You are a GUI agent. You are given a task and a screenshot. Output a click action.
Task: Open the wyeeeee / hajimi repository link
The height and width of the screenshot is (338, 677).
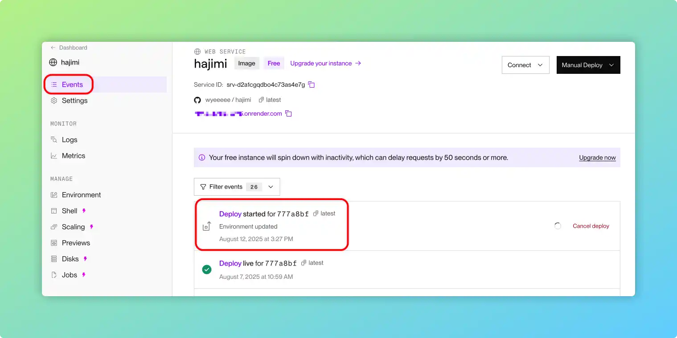(228, 100)
